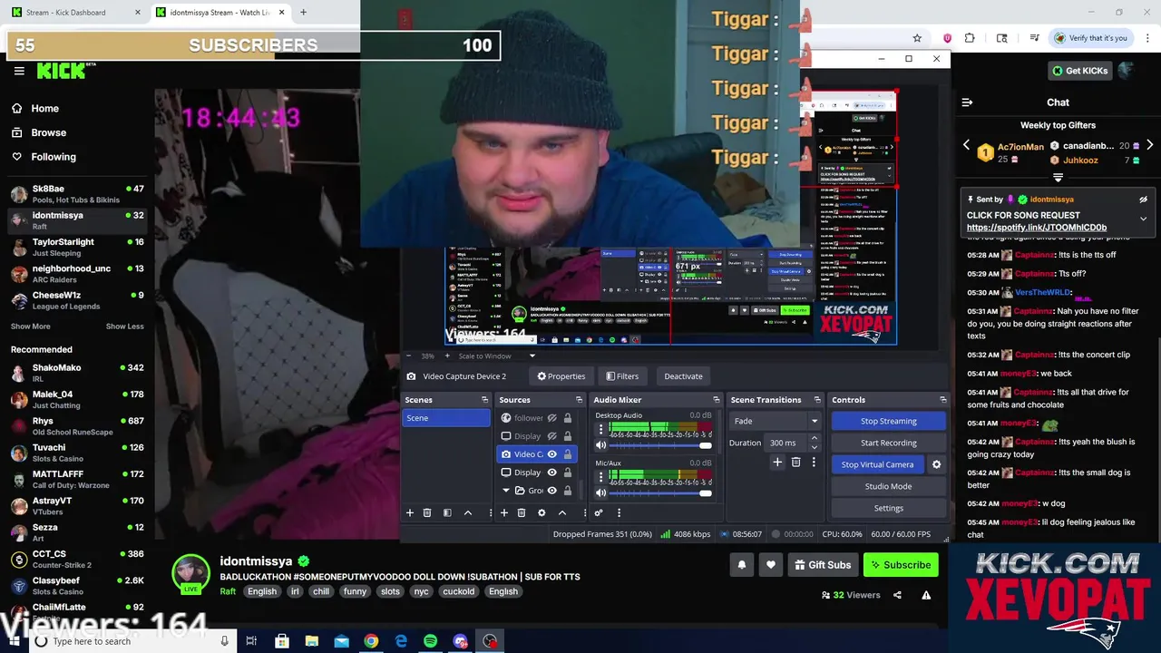Mute Mic/Aux speaker icon
This screenshot has width=1161, height=653.
600,492
